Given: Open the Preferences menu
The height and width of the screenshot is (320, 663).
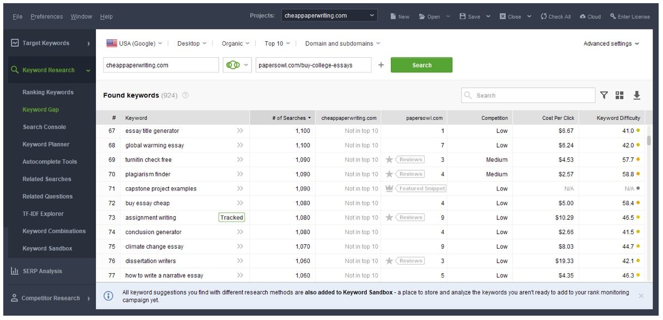Looking at the screenshot, I should point(47,16).
